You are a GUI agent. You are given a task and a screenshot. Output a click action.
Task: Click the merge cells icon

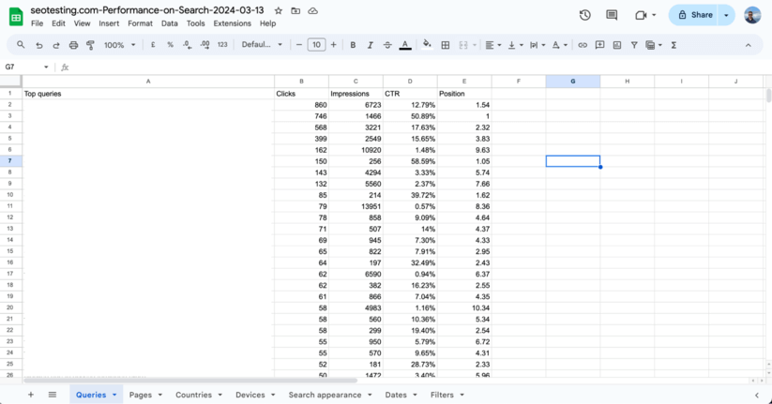point(462,45)
